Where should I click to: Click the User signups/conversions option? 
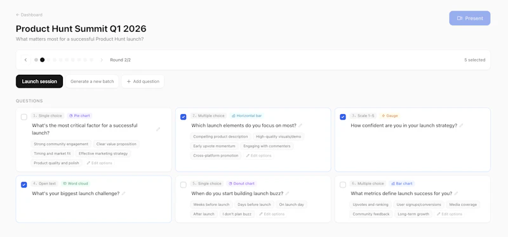tap(418, 204)
